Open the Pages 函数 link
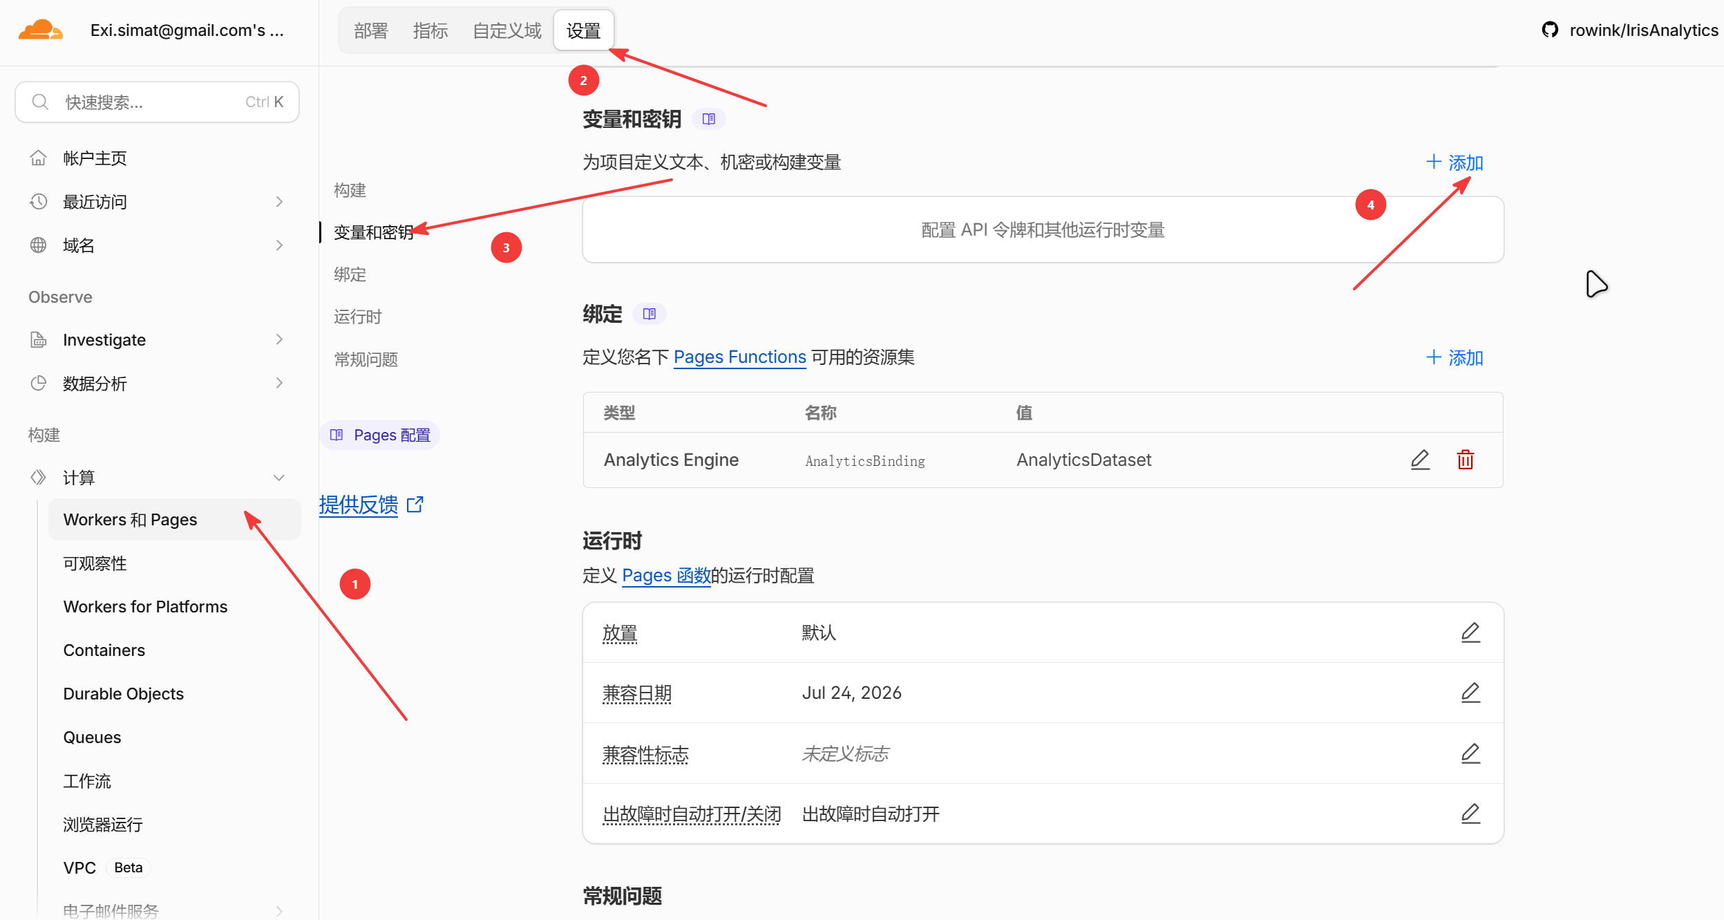Viewport: 1724px width, 920px height. tap(666, 575)
